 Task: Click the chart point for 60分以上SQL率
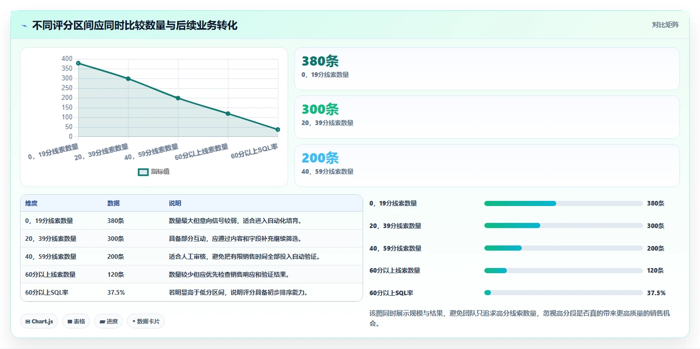[278, 130]
